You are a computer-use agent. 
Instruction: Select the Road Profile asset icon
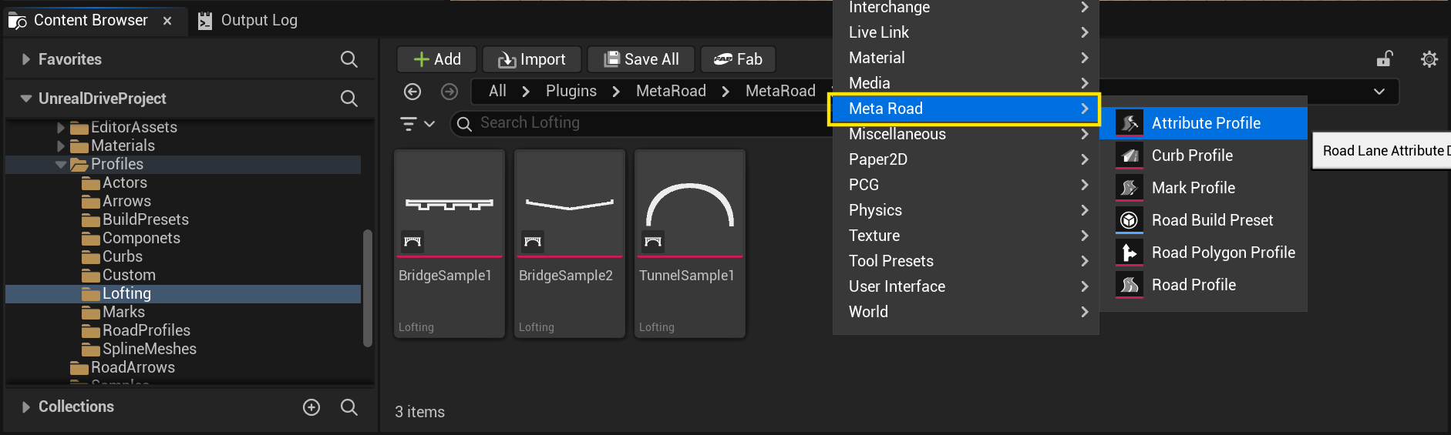1129,285
